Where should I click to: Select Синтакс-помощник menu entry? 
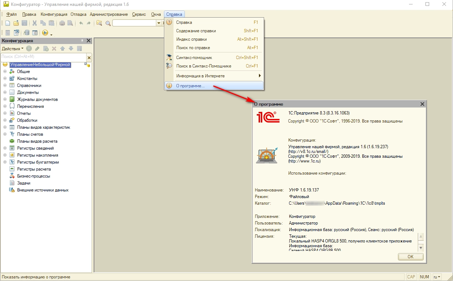tap(214, 58)
